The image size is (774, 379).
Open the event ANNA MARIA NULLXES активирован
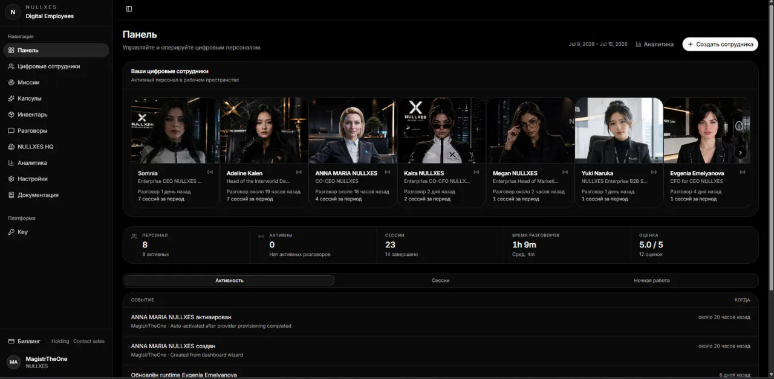point(440,322)
